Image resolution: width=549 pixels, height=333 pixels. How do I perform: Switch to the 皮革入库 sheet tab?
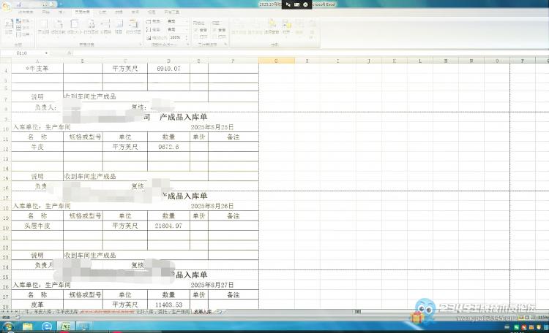[203, 312]
